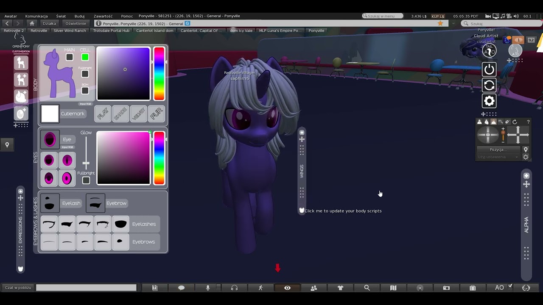Image resolution: width=543 pixels, height=305 pixels.
Task: Open the mini-map radar icon
Action: pos(420,288)
